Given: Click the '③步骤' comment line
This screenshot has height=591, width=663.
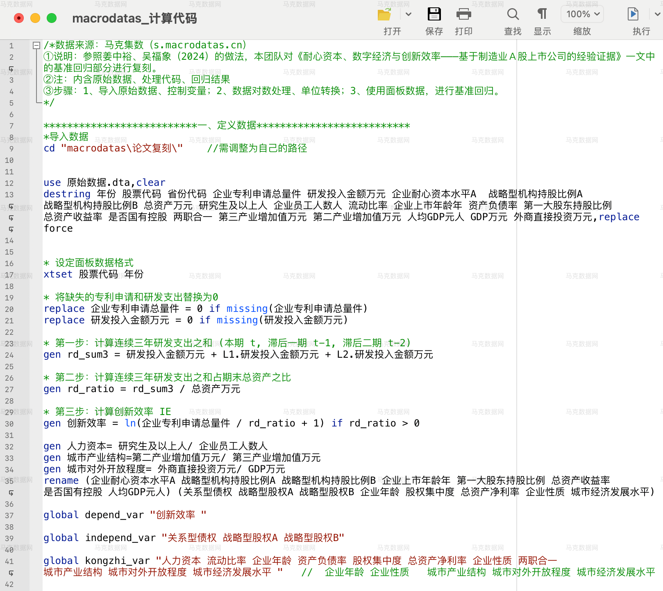Looking at the screenshot, I should pos(272,91).
